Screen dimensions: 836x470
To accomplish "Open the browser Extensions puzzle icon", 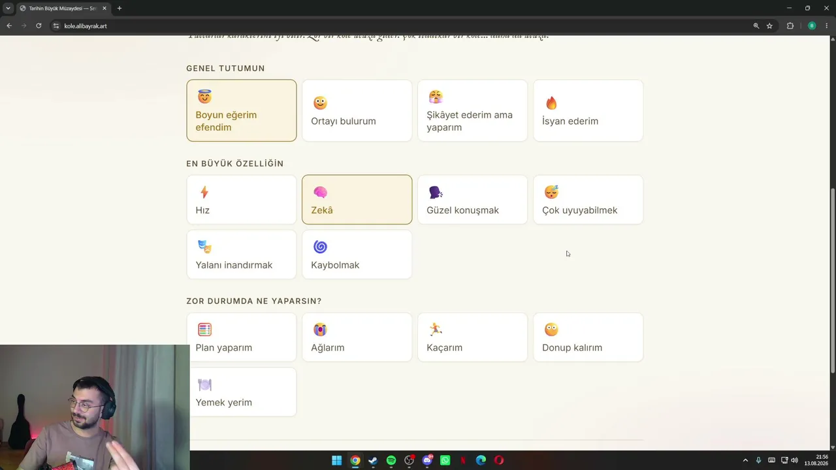I will [x=790, y=25].
